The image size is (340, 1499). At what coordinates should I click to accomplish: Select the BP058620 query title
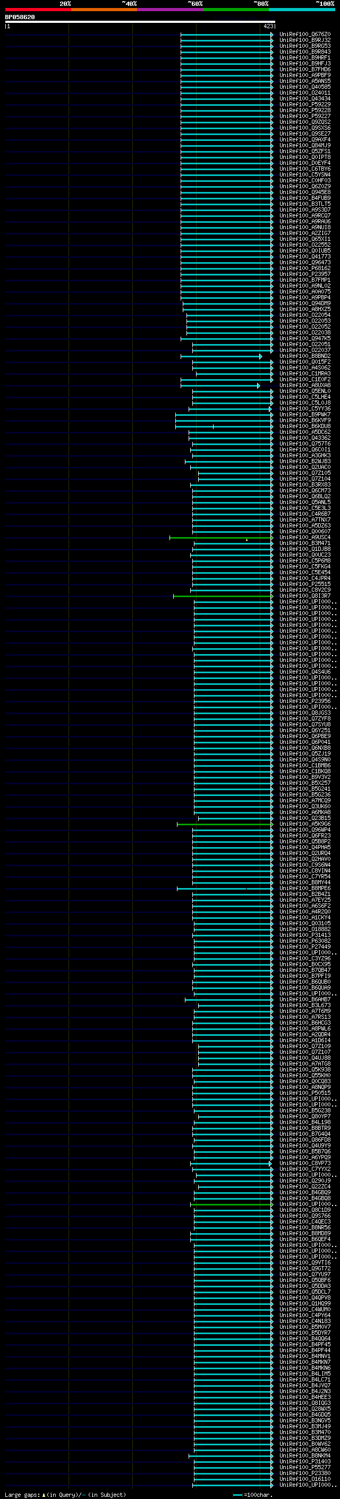[20, 18]
